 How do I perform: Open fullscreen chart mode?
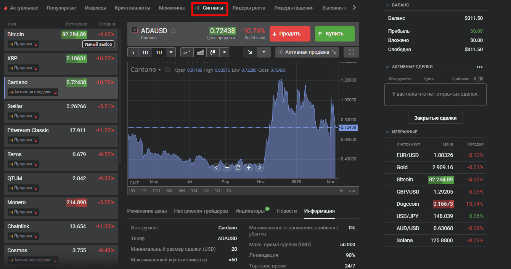click(351, 52)
